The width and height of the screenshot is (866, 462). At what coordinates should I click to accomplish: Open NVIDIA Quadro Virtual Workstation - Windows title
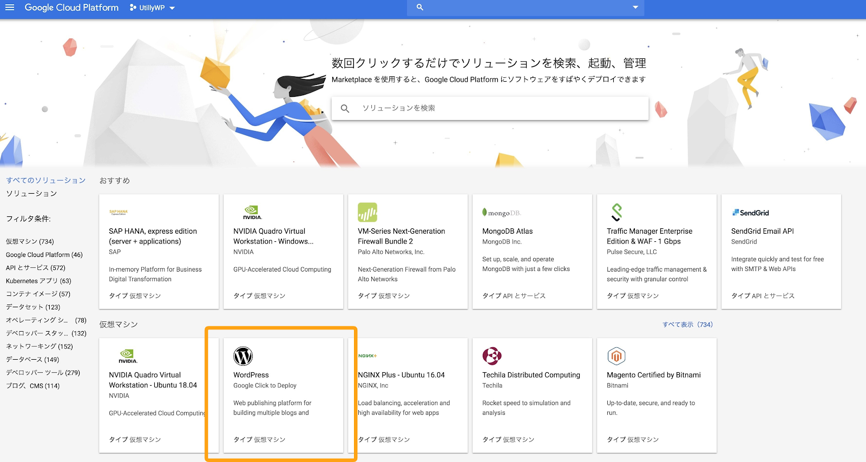273,236
